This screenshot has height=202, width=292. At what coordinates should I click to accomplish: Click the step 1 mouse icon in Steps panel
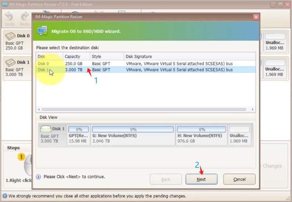coord(28,166)
